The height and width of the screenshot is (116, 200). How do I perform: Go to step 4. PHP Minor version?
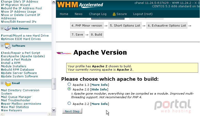(x=87, y=26)
